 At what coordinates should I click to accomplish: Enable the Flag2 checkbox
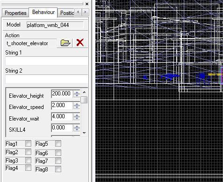(x=28, y=152)
